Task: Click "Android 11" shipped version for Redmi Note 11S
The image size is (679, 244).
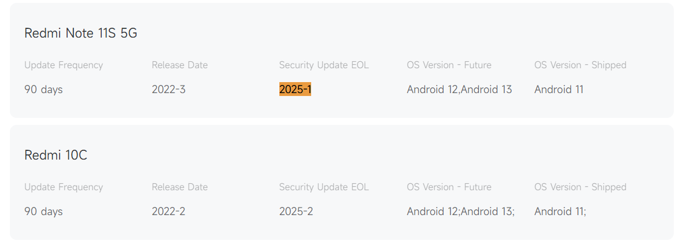Action: (x=559, y=90)
